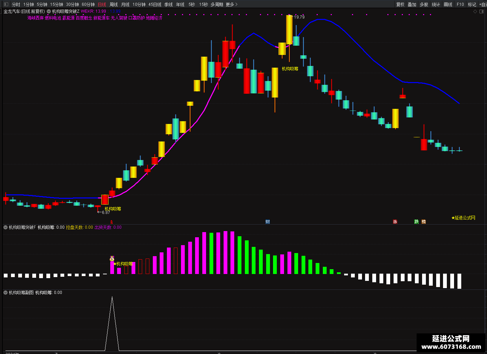Click the 燃料电池 concept link
Viewport: 487px width, 354px height.
tap(53, 18)
